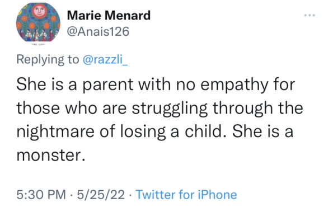Click the word losing in the tweet
Screen dimensions: 333x207
tap(143, 132)
